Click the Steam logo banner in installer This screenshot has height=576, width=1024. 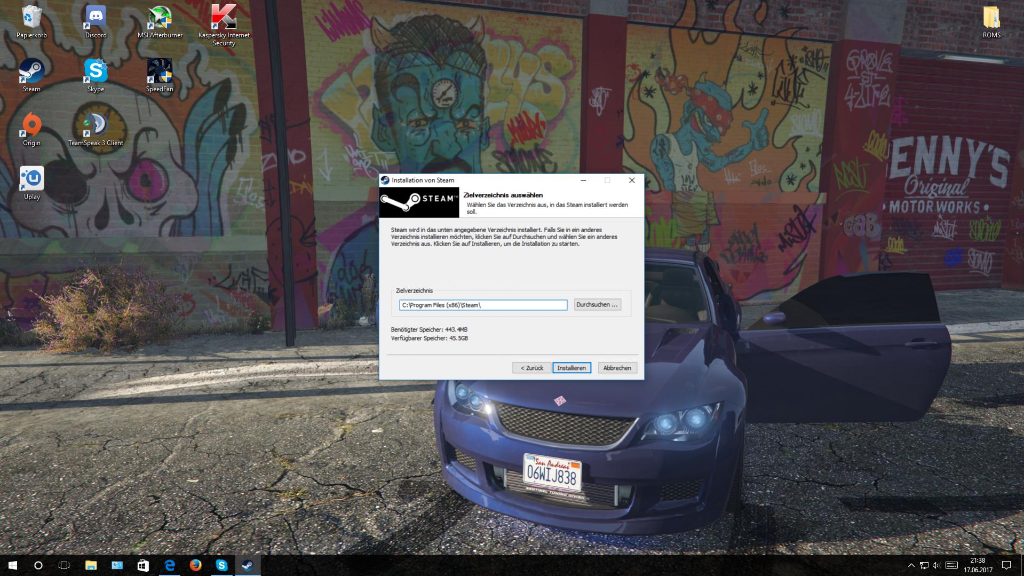tap(419, 202)
